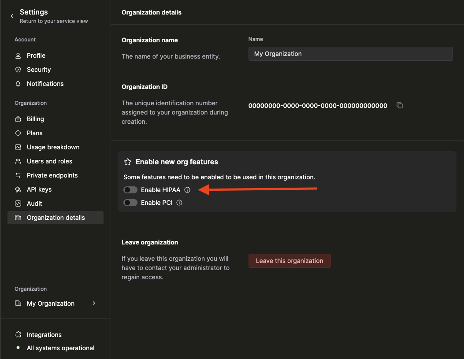464x359 pixels.
Task: Open Integrations at the bottom
Action: [x=44, y=335]
